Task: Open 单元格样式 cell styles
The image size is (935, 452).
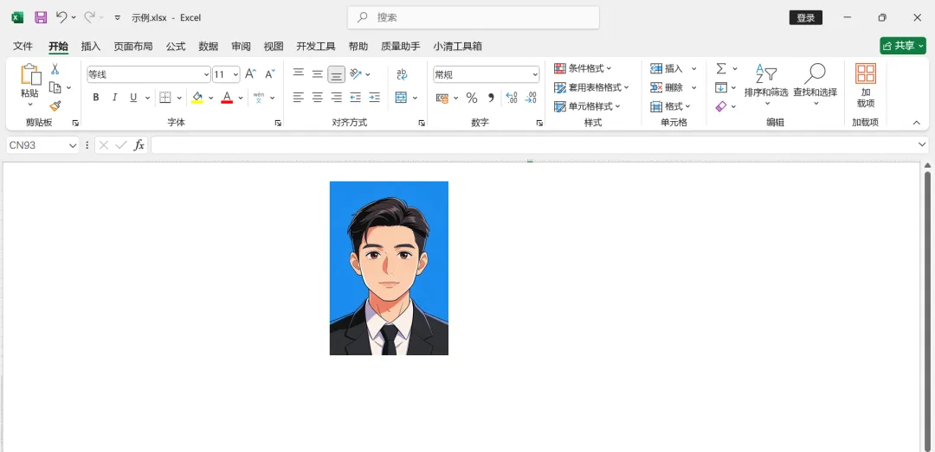Action: 587,106
